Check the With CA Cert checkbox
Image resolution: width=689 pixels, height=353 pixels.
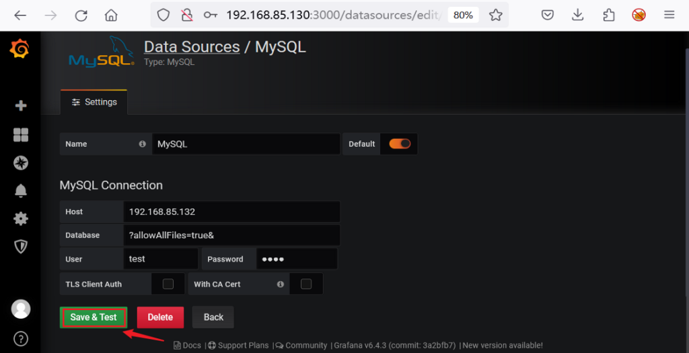(306, 284)
